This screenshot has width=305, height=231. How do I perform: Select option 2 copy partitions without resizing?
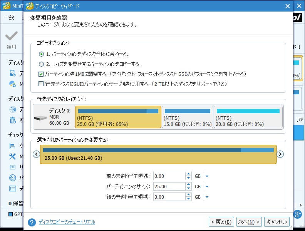point(41,64)
